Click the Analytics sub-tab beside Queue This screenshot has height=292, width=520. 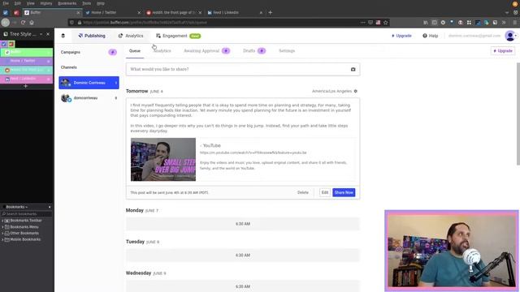tap(162, 50)
